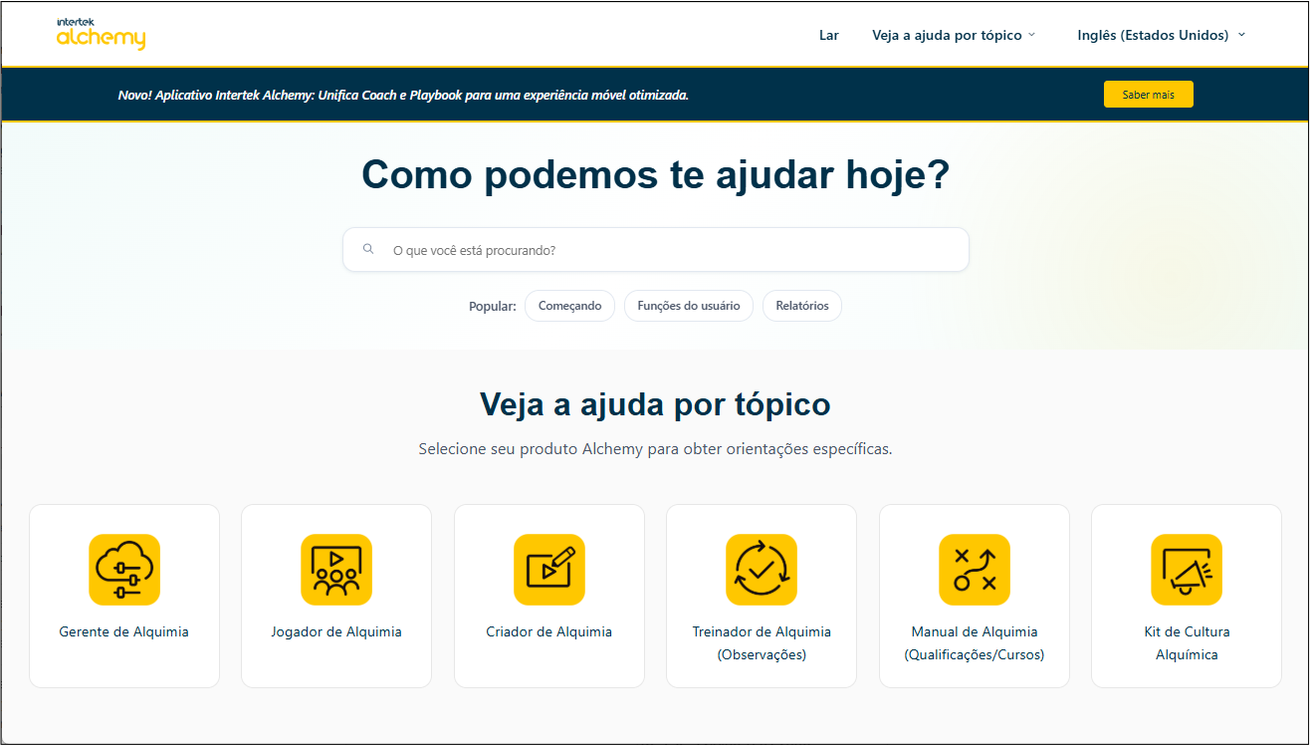
Task: Open the Treinador de Alquimia (Observações) label
Action: pos(762,642)
